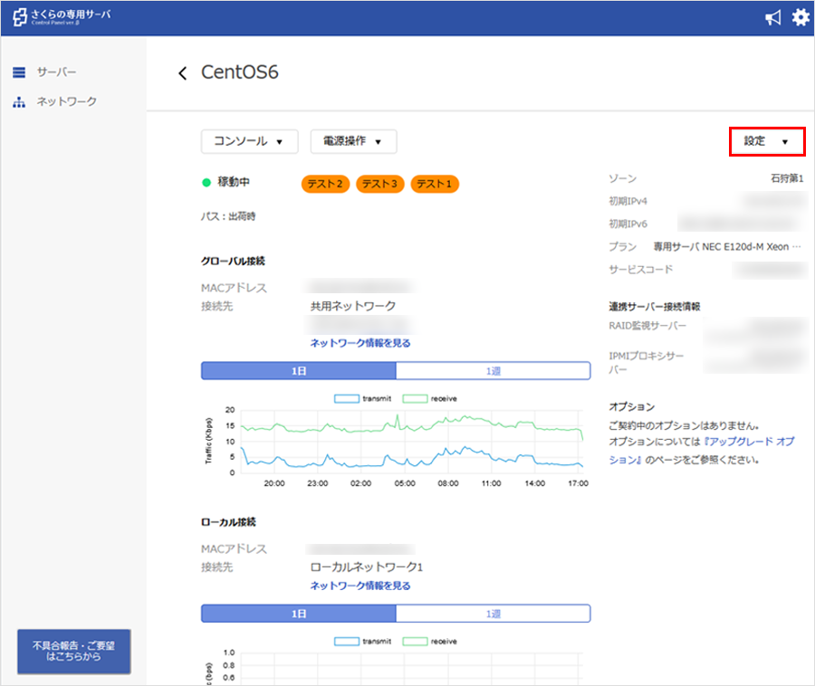Select ネットワーク in the sidebar menu
This screenshot has height=686, width=815.
click(66, 102)
